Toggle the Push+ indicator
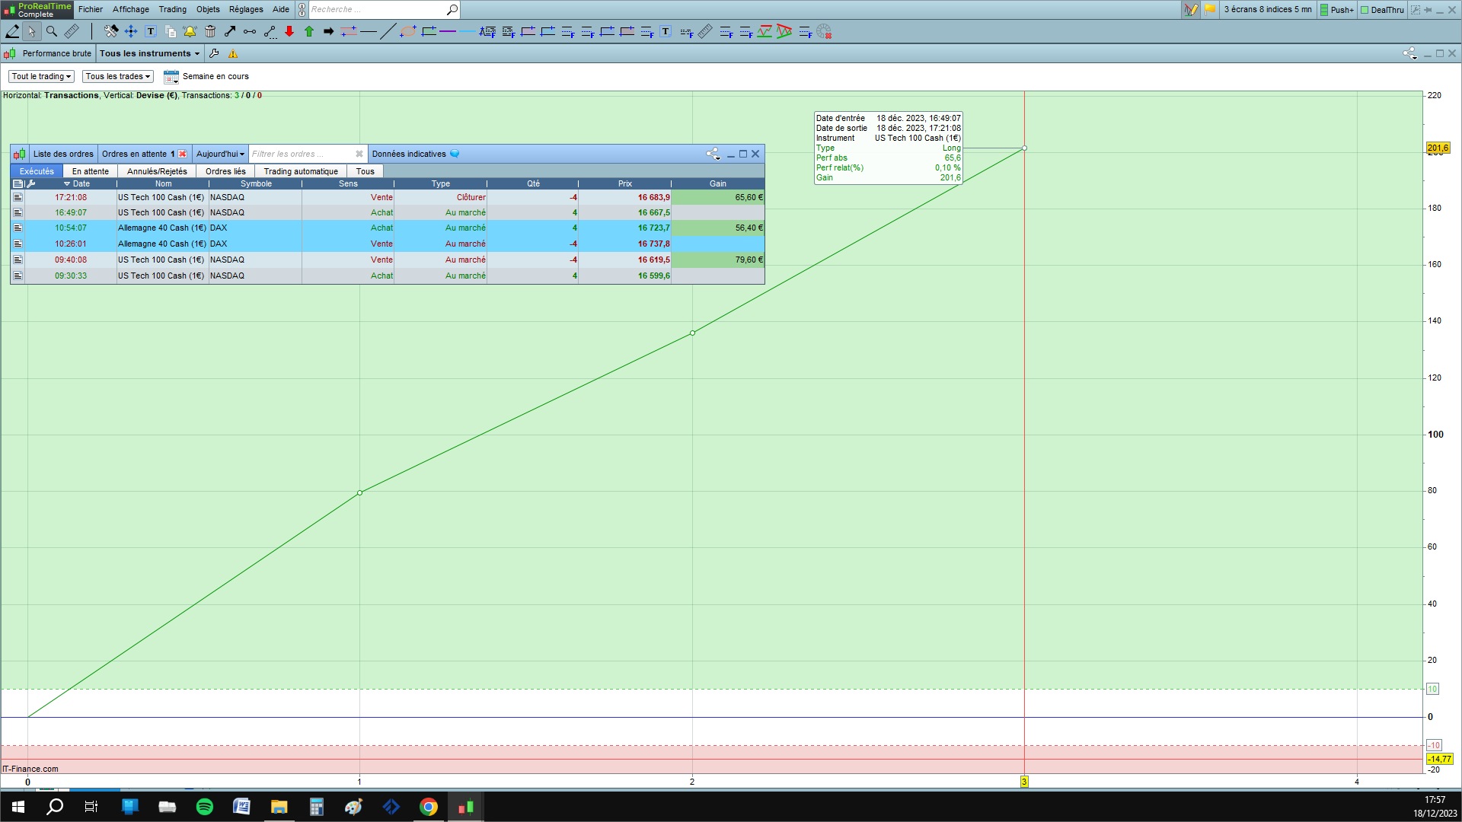 point(1337,10)
